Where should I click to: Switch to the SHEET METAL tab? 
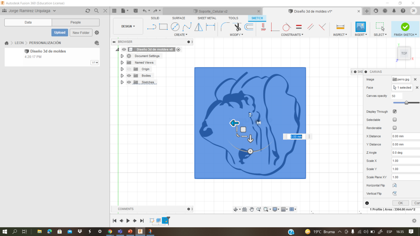point(207,18)
